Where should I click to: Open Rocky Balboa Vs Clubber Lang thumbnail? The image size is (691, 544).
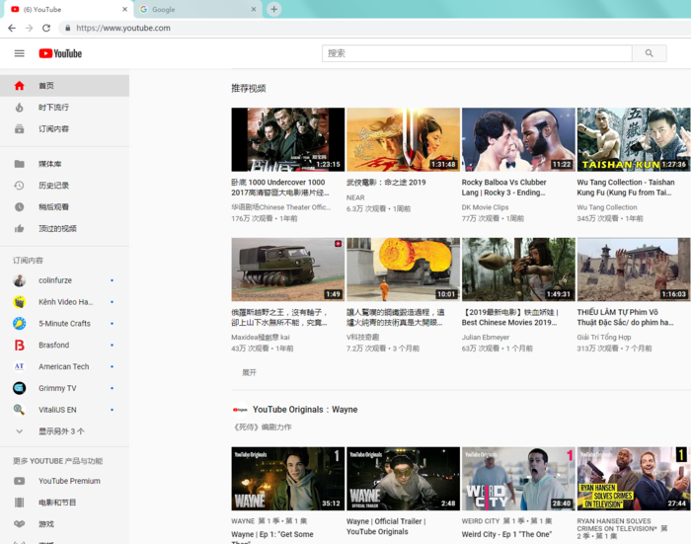tap(518, 139)
